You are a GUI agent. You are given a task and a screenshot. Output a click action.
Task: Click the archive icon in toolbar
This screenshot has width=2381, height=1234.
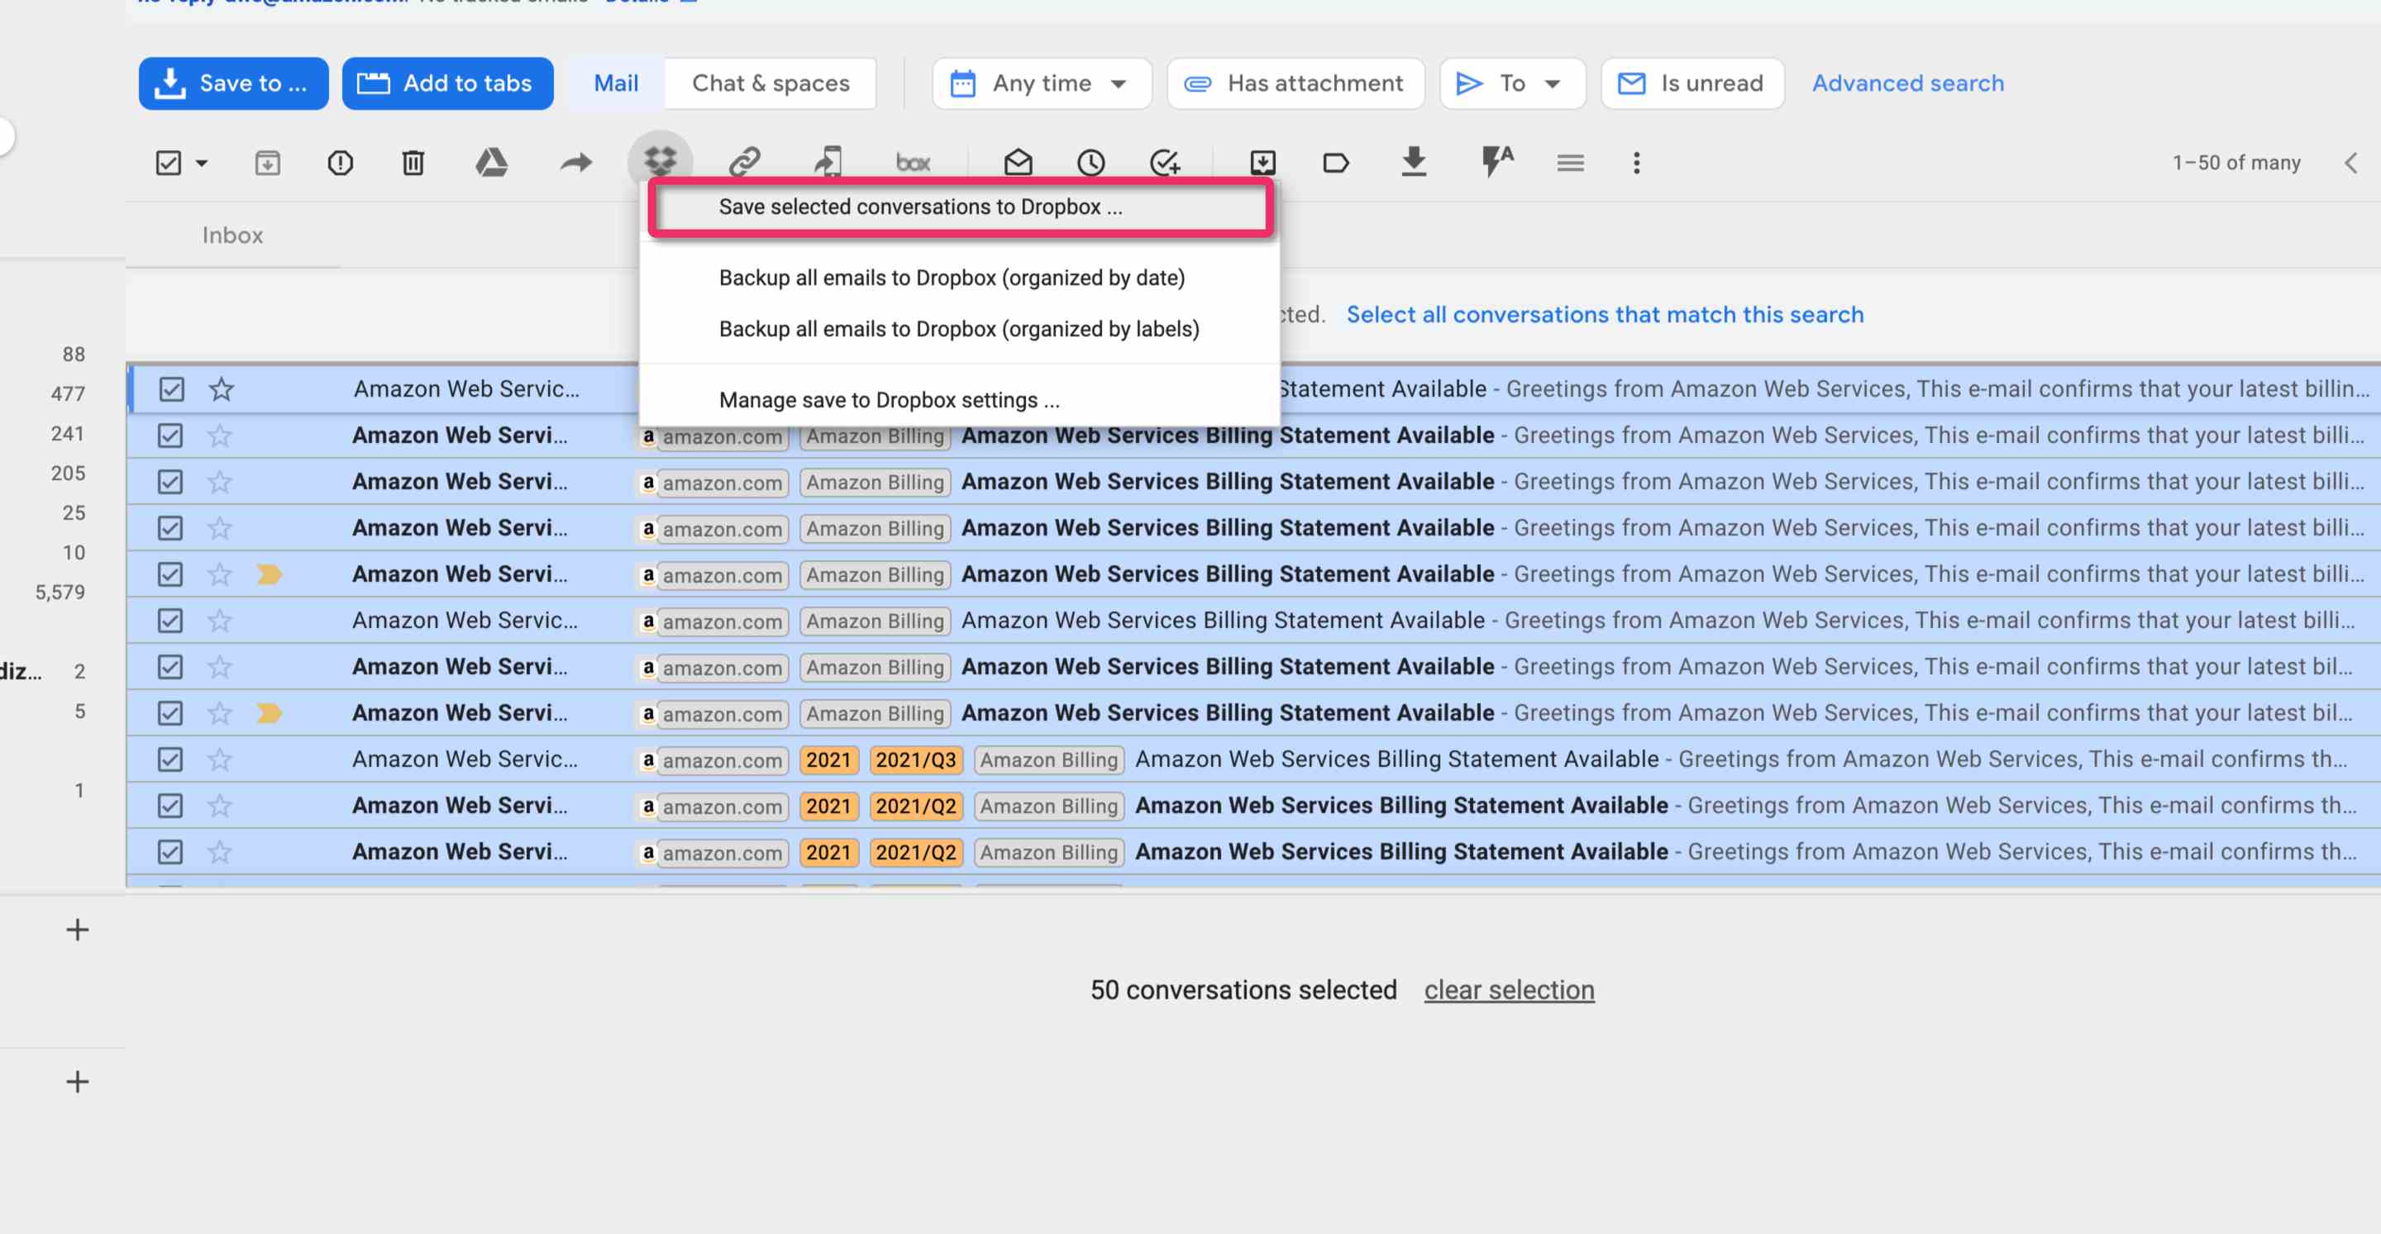267,163
